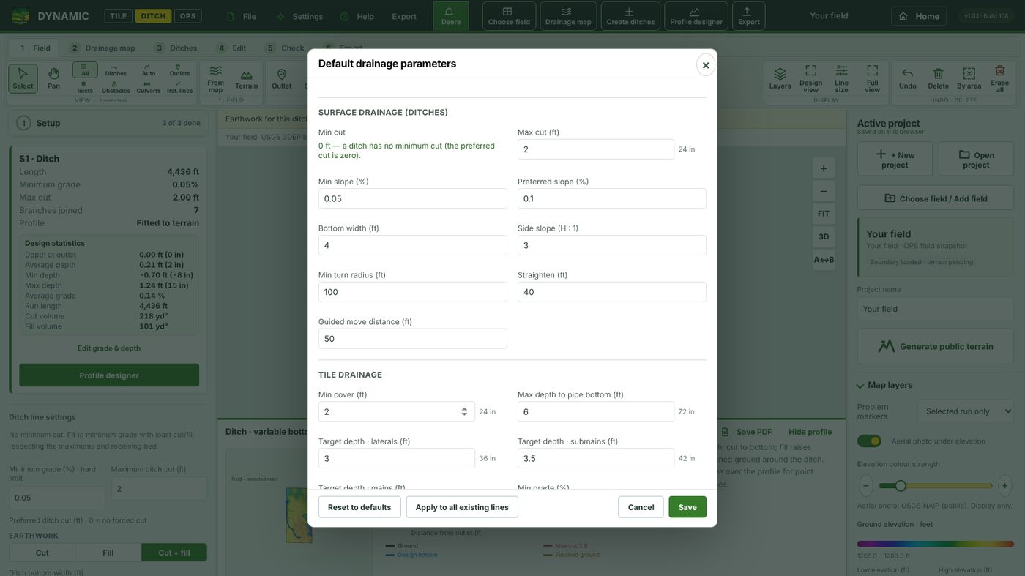This screenshot has width=1025, height=576.
Task: Decrease elevation colour strength with minus
Action: (866, 485)
